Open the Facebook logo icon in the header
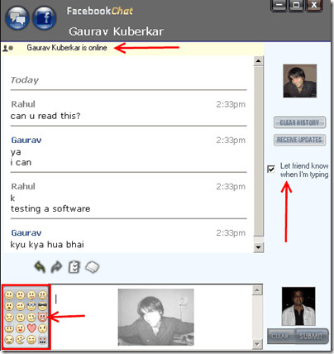 [x=45, y=18]
